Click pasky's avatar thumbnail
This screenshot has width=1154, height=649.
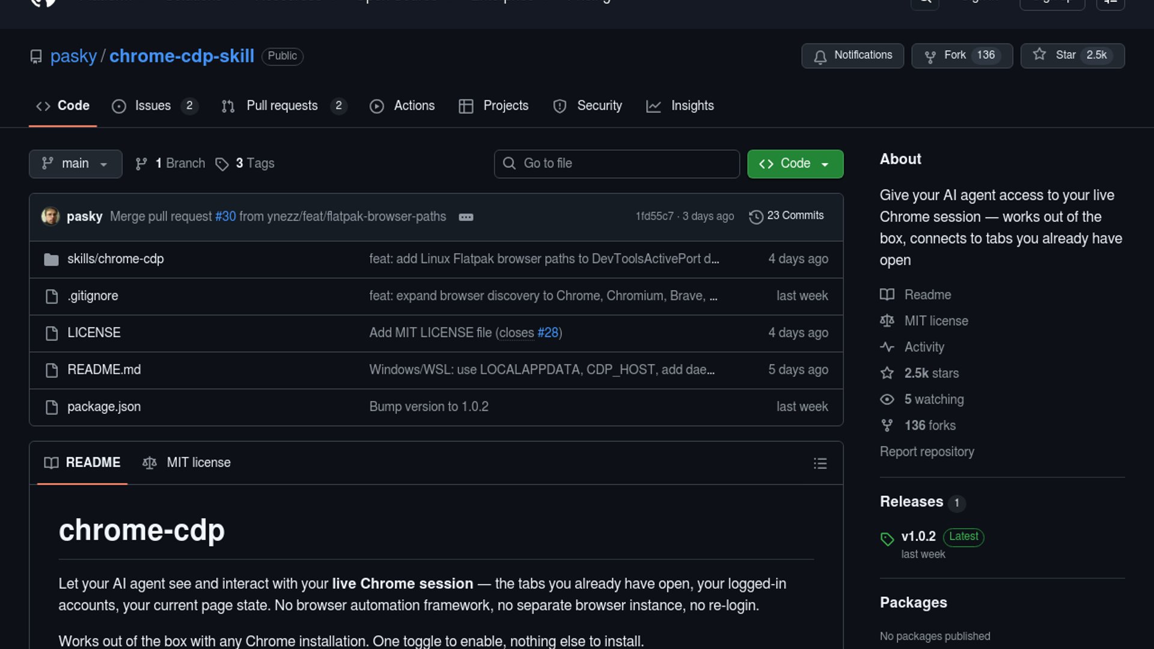click(50, 216)
